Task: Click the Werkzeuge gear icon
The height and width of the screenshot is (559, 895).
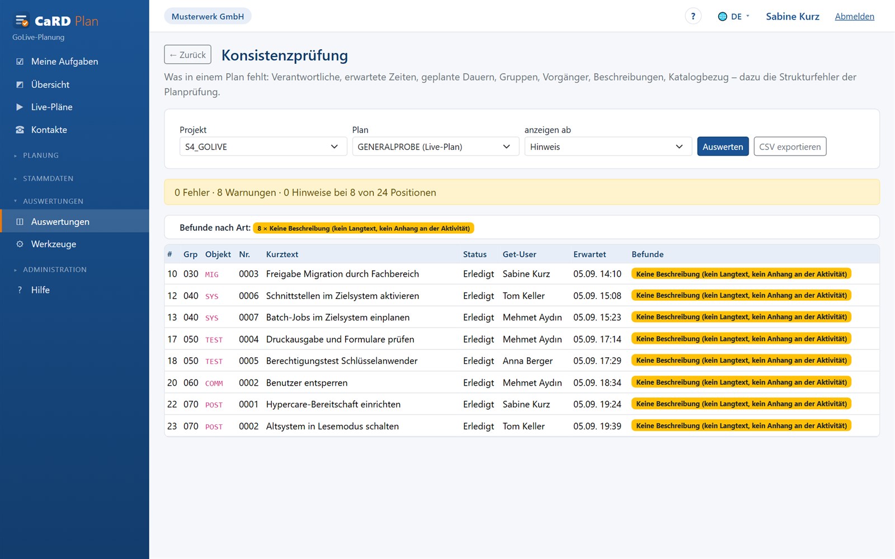Action: coord(20,244)
